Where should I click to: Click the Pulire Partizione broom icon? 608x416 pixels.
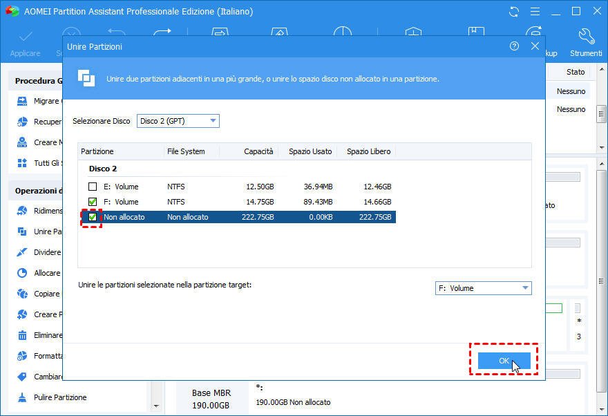tap(21, 397)
